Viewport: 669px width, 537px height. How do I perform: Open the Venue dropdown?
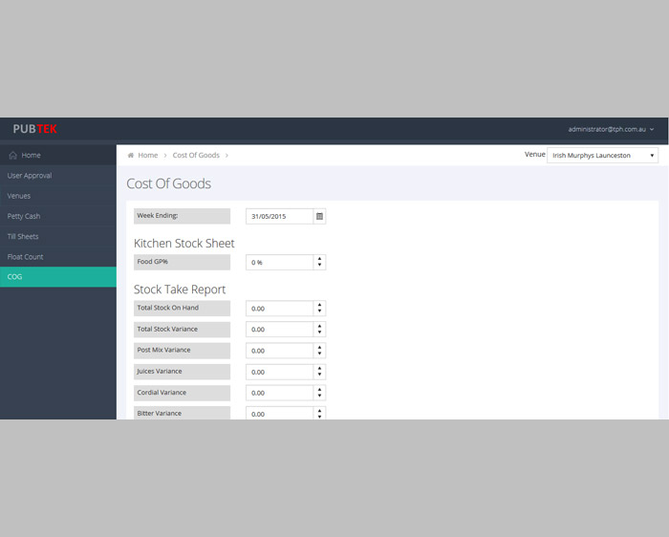[602, 155]
